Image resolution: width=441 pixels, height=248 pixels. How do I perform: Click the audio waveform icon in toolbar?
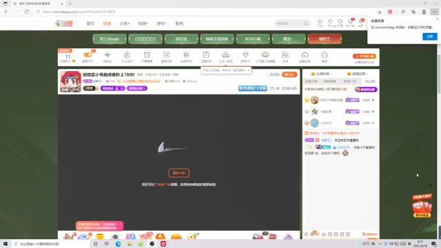pyautogui.click(x=107, y=55)
